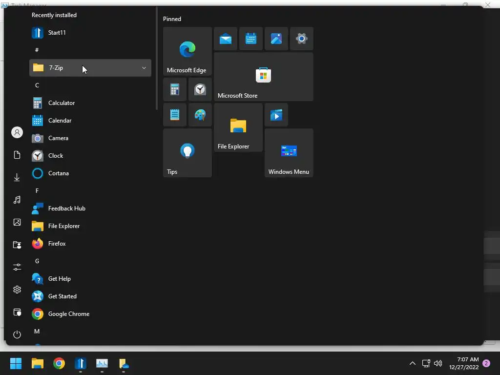Open the small Calculator pinned tile
The width and height of the screenshot is (500, 375).
click(x=175, y=89)
